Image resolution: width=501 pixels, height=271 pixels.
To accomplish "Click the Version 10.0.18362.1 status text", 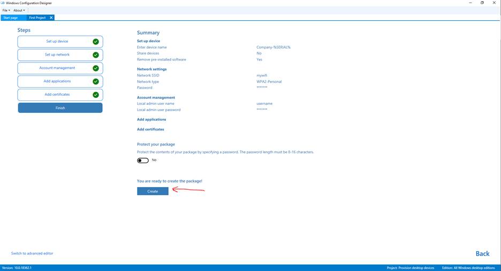I will [x=17, y=268].
